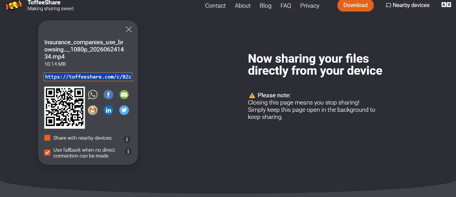Screen dimensions: 456x197
Task: Share link via LinkedIn icon
Action: (109, 110)
